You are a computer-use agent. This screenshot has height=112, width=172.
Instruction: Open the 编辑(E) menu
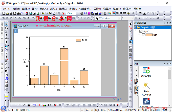tap(16, 9)
